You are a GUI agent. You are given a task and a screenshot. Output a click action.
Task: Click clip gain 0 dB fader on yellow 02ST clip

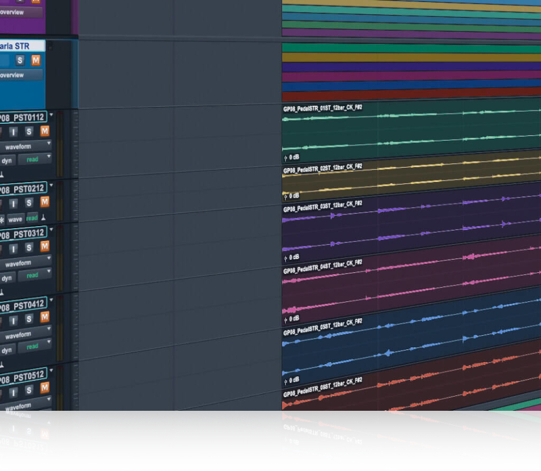tap(291, 196)
